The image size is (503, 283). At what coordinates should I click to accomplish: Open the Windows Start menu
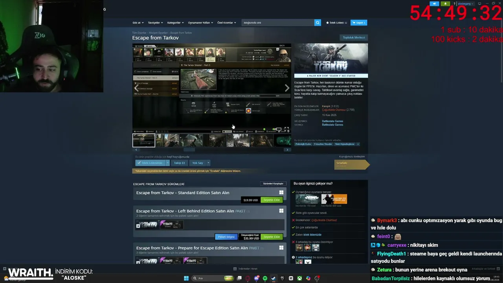click(186, 278)
